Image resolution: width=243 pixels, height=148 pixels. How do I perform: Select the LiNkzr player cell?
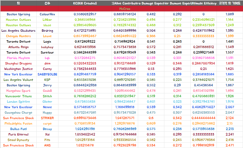click(47, 20)
